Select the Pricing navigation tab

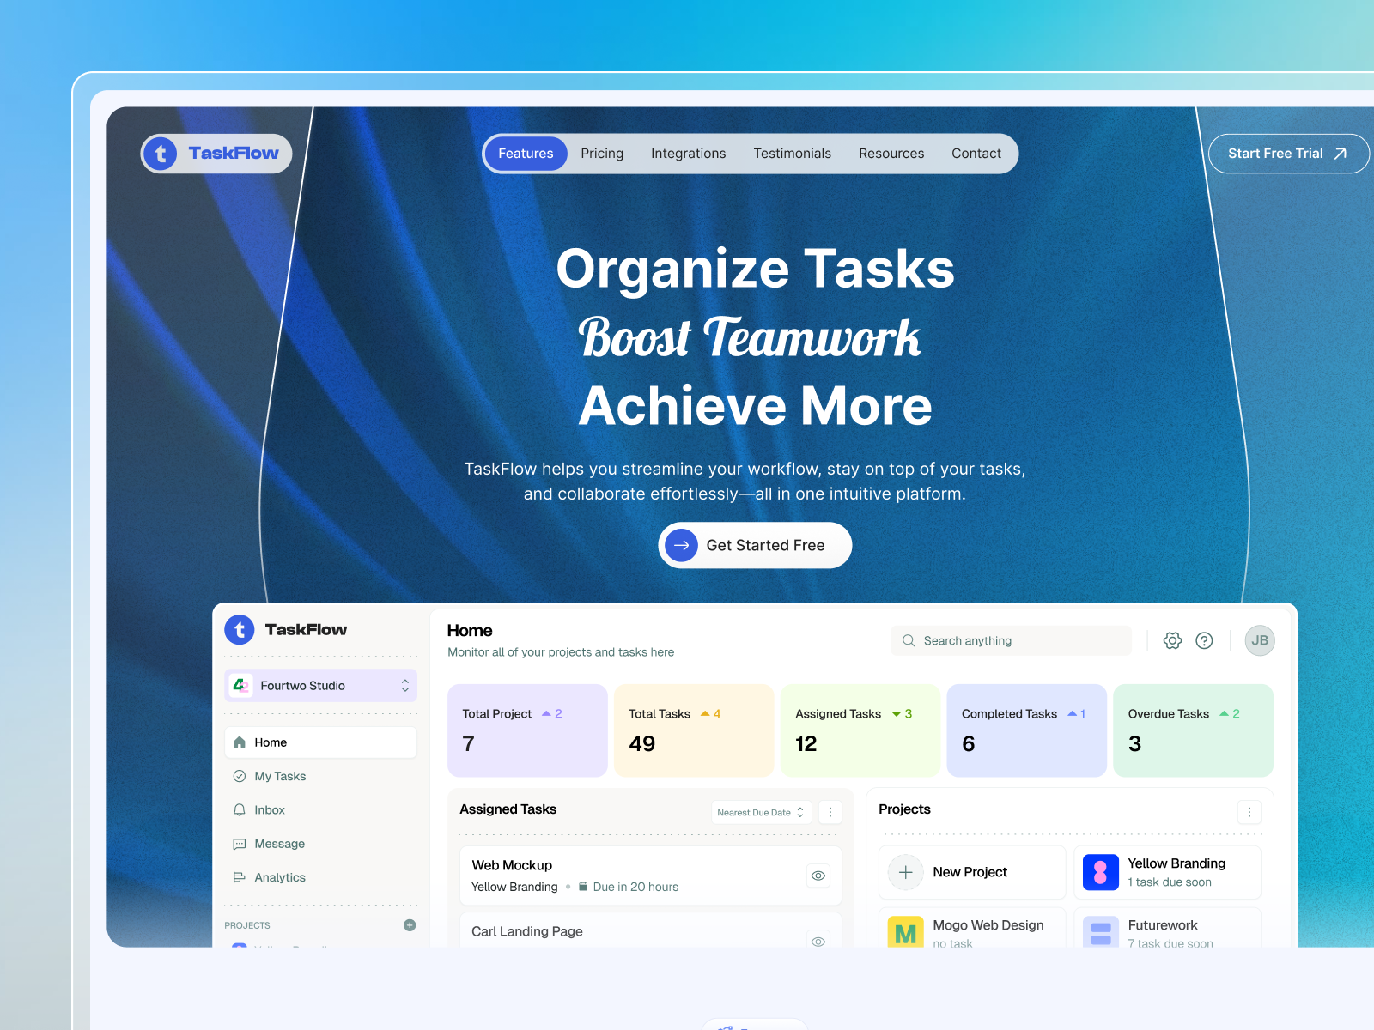click(602, 154)
